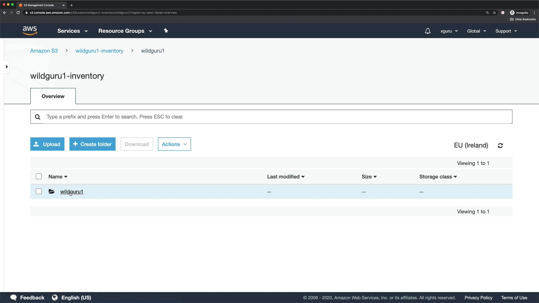Click the upper 'Viewing 1 to 1' text above the table

click(473, 163)
